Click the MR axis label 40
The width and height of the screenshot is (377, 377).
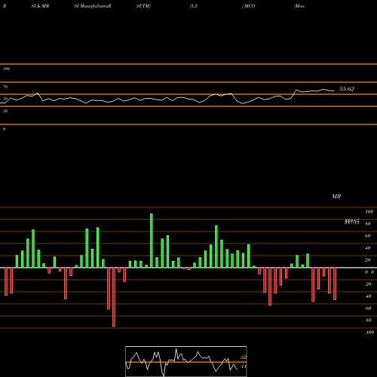click(x=368, y=248)
